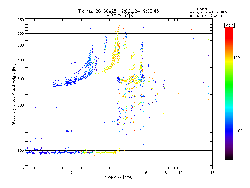Image resolution: width=250 pixels, height=188 pixels.
Task: Click the x-axis '10' tick label
Action: [181, 173]
